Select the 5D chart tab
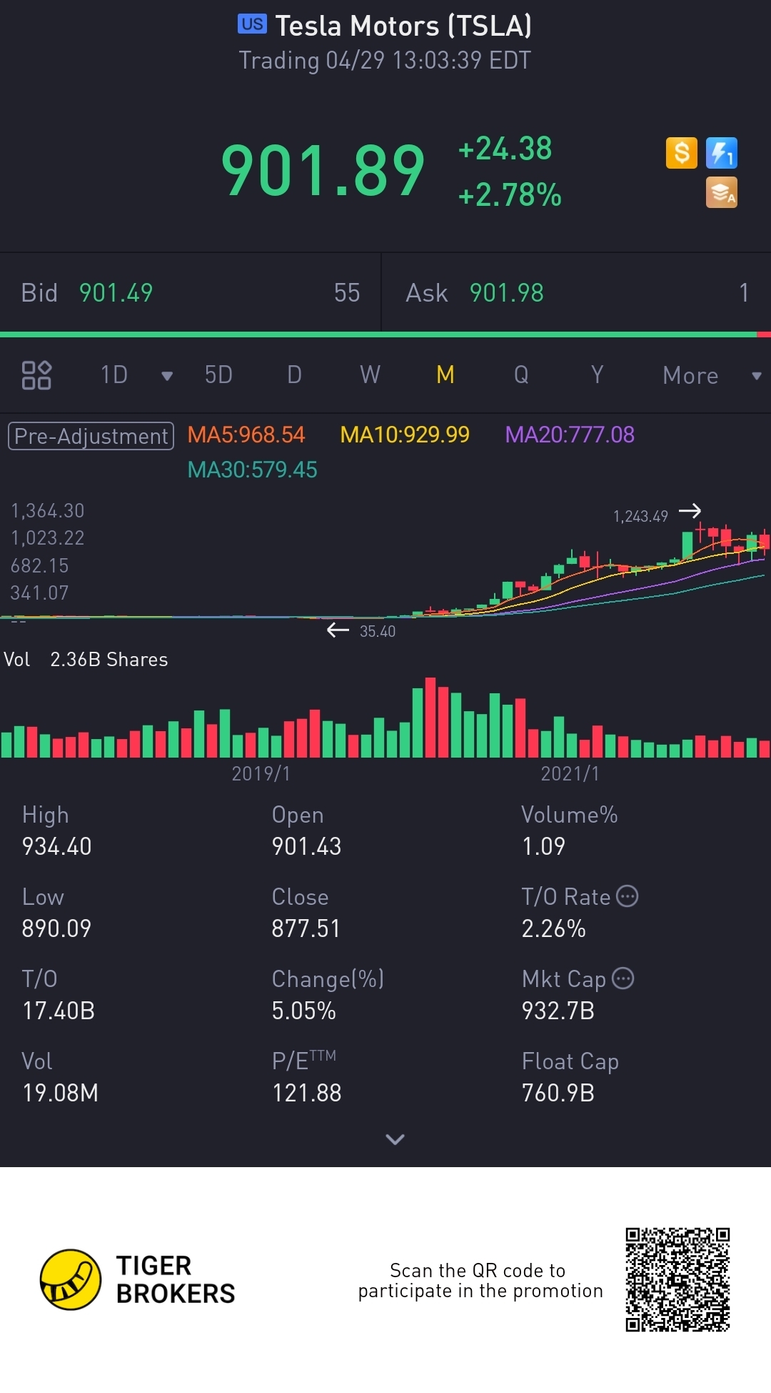Image resolution: width=771 pixels, height=1393 pixels. [218, 375]
